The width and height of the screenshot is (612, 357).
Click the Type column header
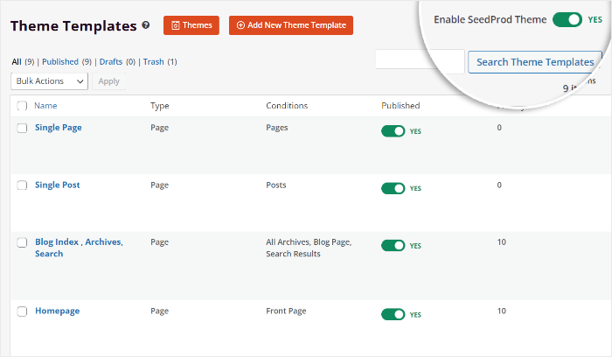pyautogui.click(x=160, y=106)
